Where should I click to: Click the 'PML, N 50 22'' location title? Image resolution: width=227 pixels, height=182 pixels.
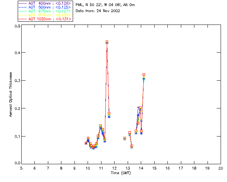(x=105, y=5)
